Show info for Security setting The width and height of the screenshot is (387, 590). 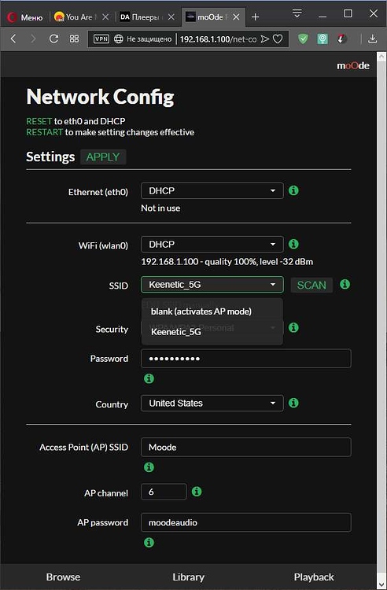tap(293, 327)
